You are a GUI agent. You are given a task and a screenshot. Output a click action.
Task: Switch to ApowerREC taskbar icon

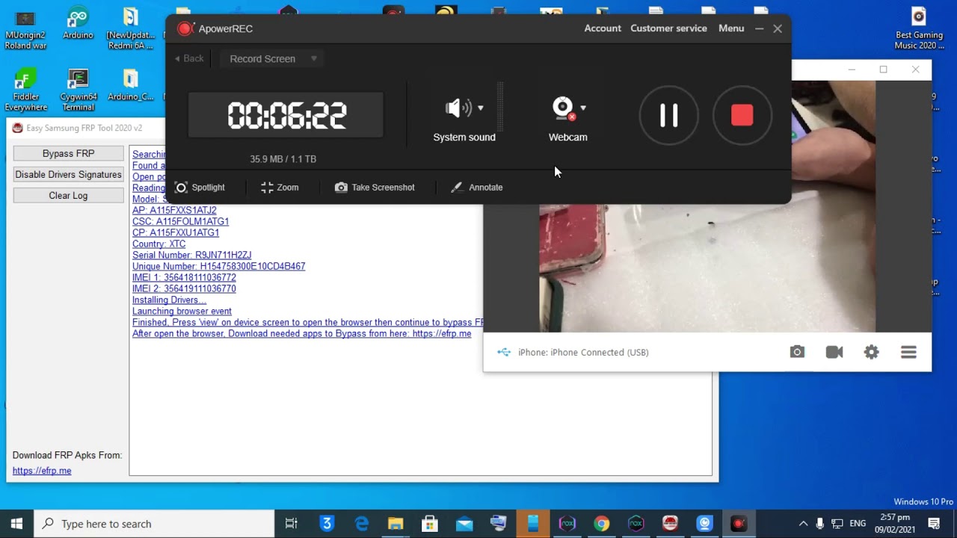click(x=739, y=524)
